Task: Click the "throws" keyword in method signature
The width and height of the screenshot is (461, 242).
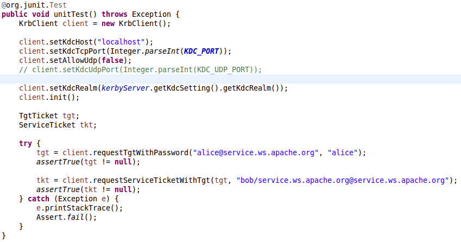Action: [x=115, y=15]
